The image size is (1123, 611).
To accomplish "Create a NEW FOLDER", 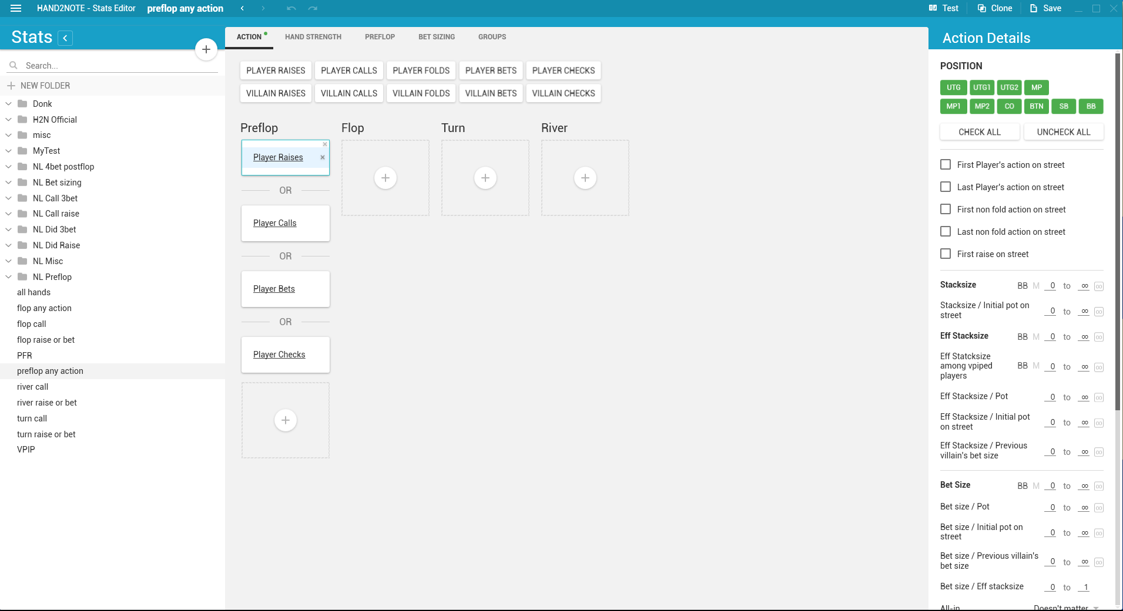I will click(39, 86).
